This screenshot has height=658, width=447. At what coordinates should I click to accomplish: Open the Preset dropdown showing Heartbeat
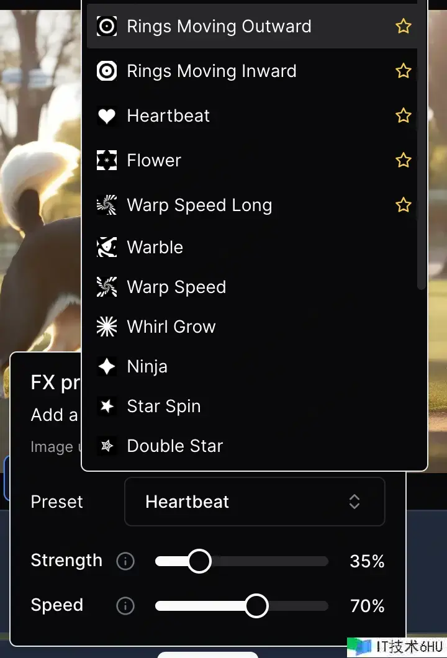click(255, 502)
